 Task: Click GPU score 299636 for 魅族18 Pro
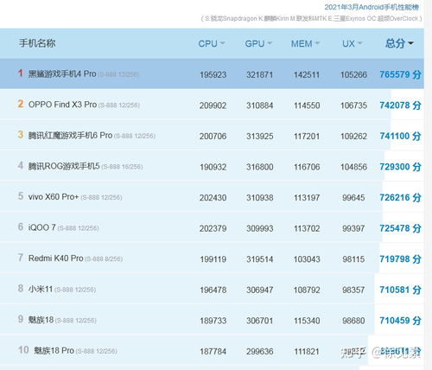coord(259,352)
